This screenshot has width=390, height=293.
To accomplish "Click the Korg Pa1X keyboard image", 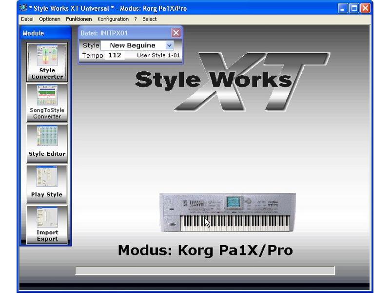I will click(x=227, y=212).
